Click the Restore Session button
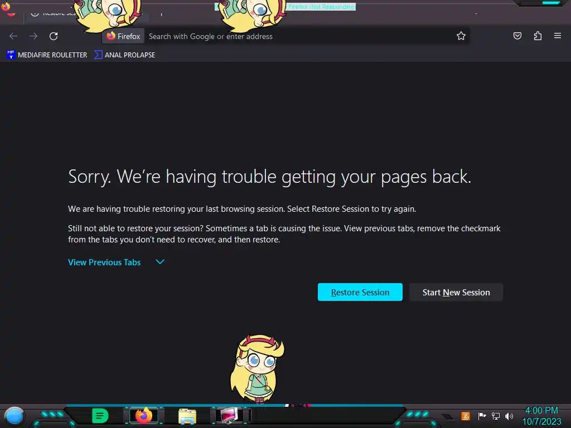This screenshot has height=428, width=571. (360, 292)
